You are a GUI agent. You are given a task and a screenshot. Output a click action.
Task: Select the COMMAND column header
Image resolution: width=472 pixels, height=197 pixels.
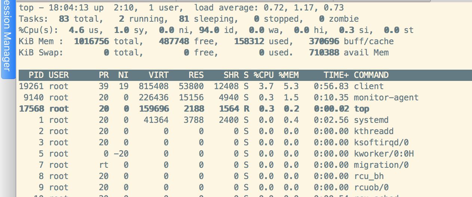[371, 75]
